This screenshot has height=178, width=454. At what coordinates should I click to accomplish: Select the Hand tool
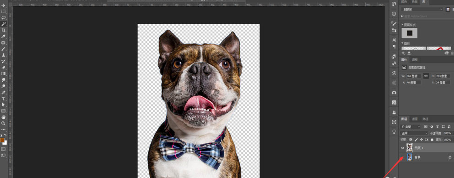point(4,117)
